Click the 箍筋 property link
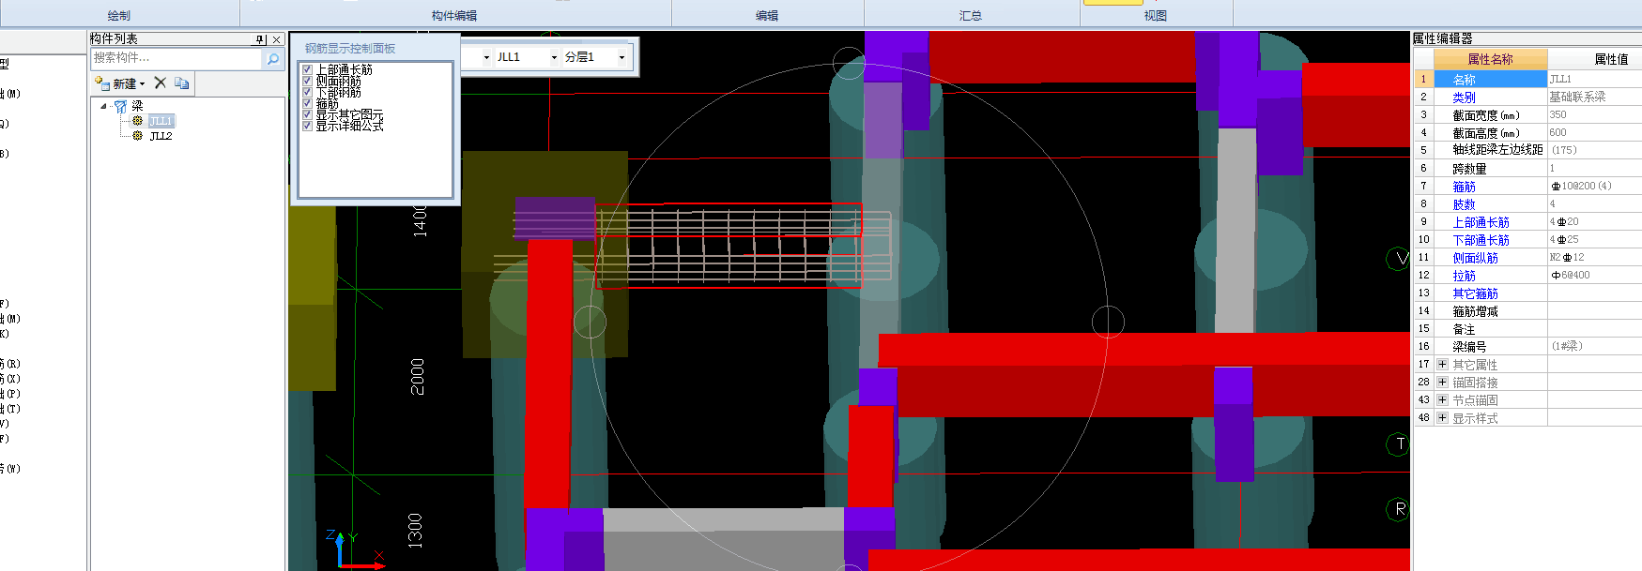This screenshot has height=571, width=1642. tap(1464, 187)
